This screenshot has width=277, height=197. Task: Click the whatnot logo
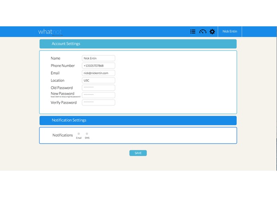(x=50, y=32)
